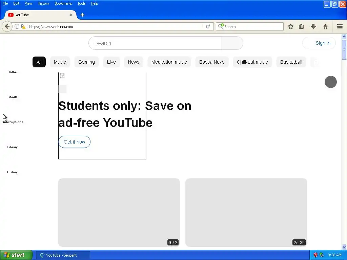Show bookmarks list icon
This screenshot has width=347, height=260.
301,26
